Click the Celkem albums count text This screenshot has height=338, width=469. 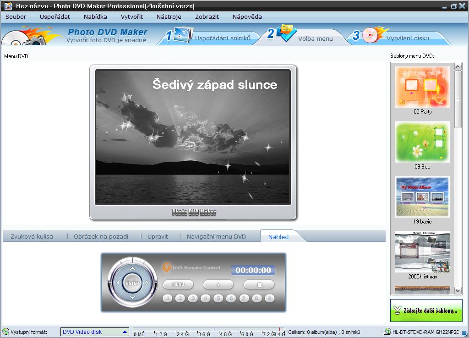point(324,332)
